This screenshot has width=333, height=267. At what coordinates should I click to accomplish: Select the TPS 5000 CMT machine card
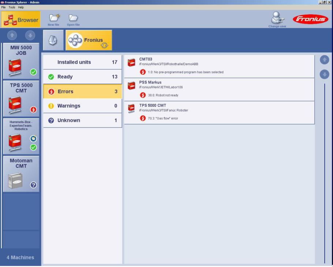point(21,99)
